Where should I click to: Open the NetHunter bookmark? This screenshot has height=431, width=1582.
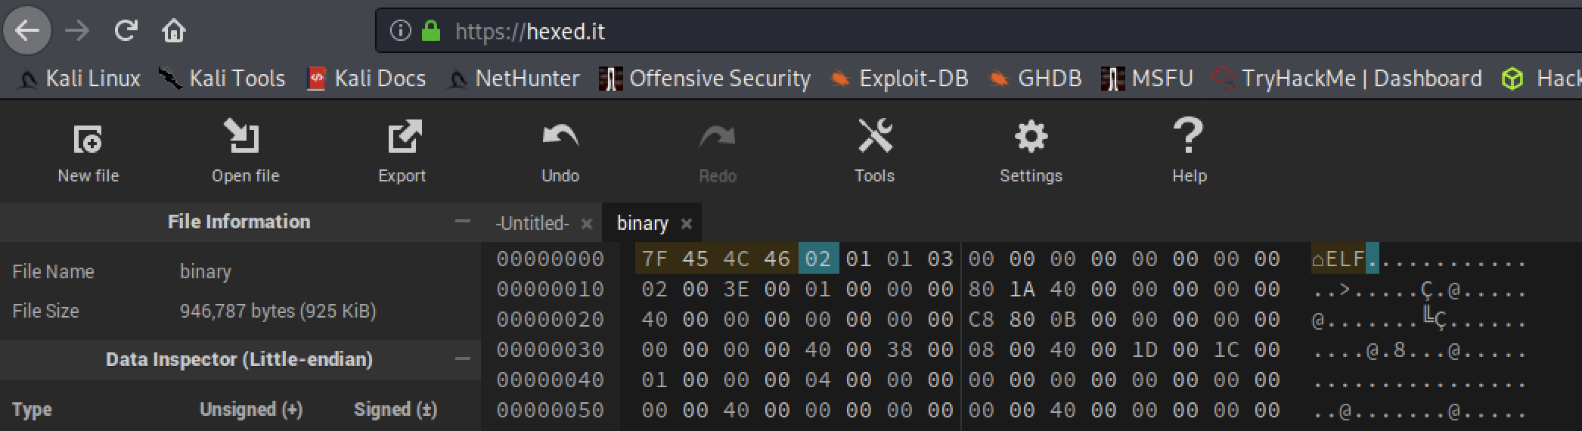coord(513,78)
